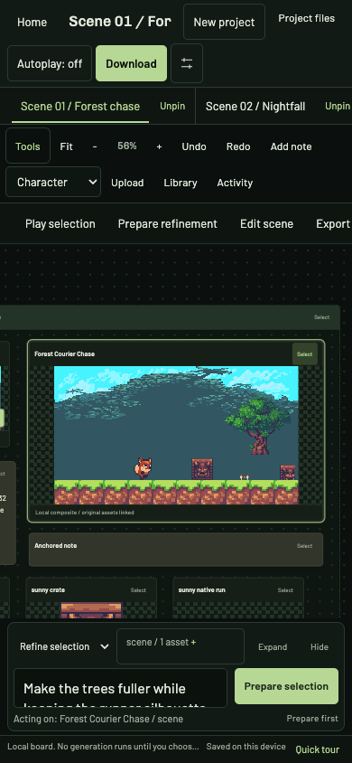Undo the last action
This screenshot has height=763, width=352.
tap(194, 146)
